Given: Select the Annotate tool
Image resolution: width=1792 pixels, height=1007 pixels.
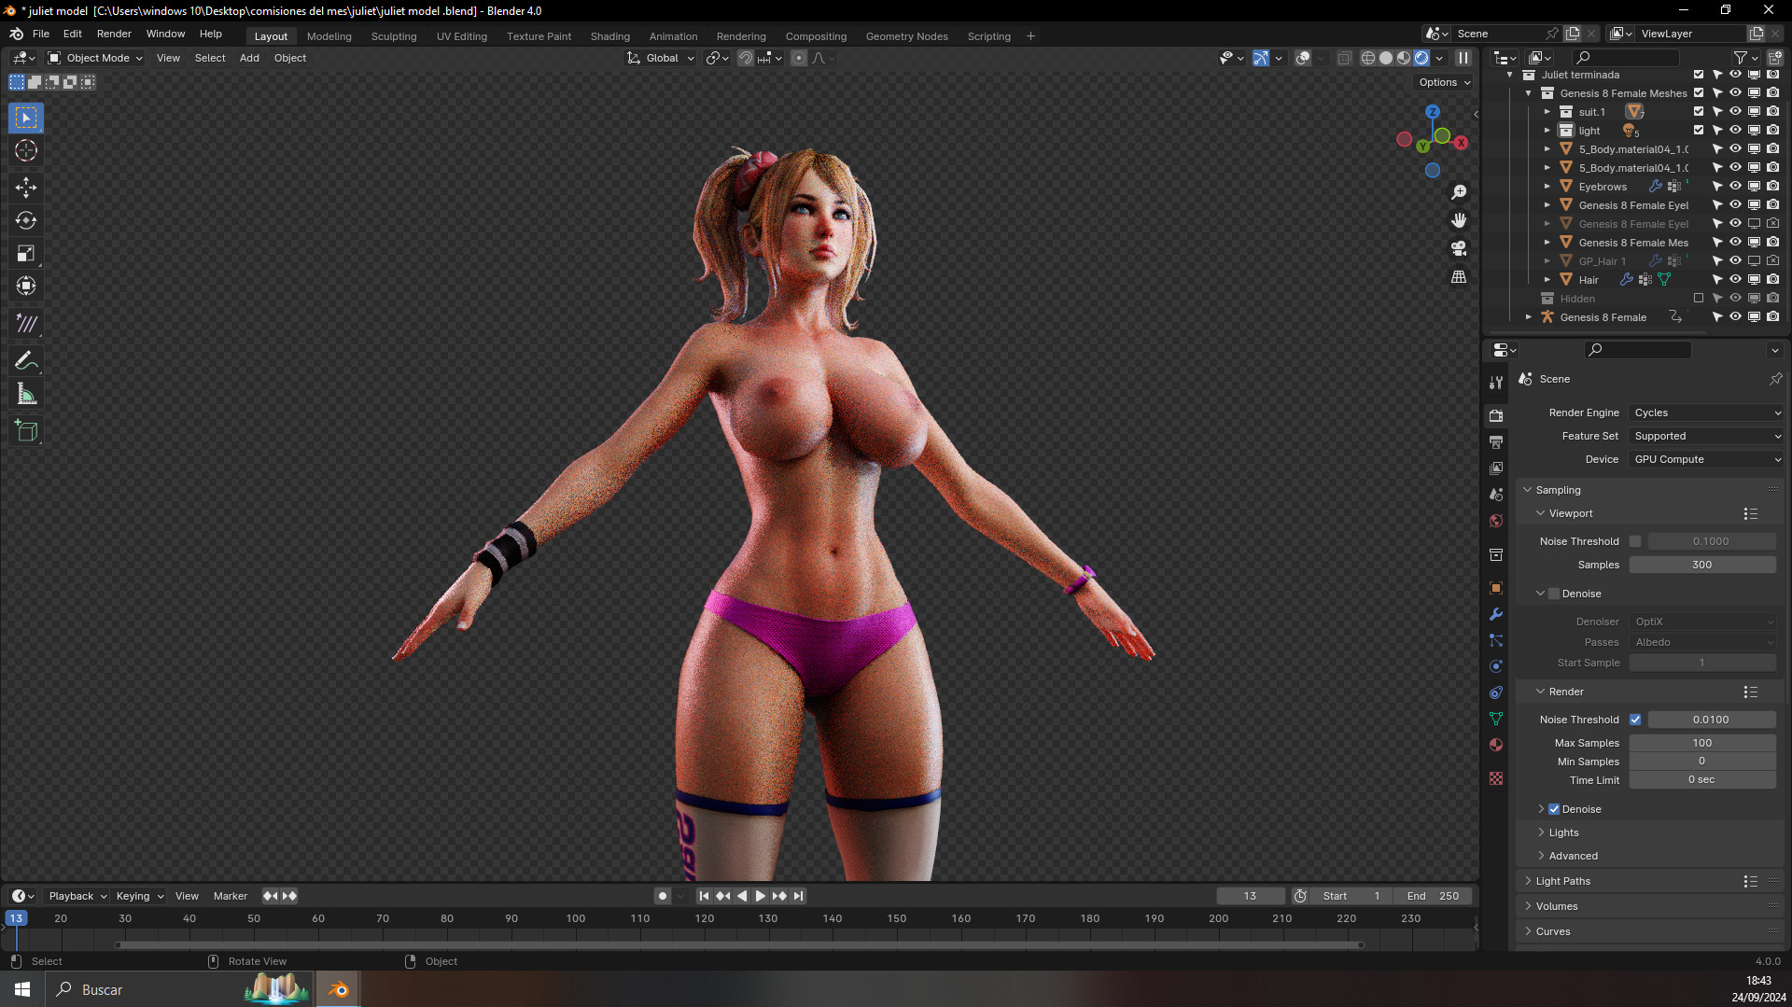Looking at the screenshot, I should pyautogui.click(x=26, y=360).
